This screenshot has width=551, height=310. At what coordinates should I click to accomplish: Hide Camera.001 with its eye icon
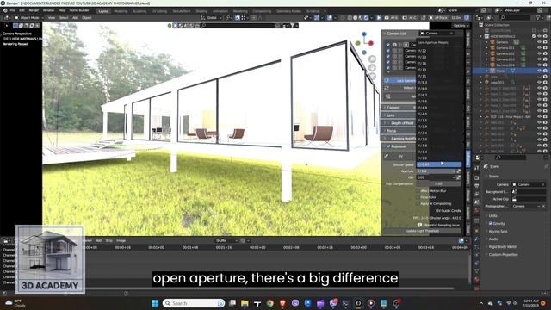click(540, 48)
